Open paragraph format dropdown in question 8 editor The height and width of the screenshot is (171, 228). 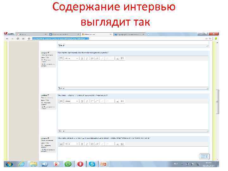(71, 144)
